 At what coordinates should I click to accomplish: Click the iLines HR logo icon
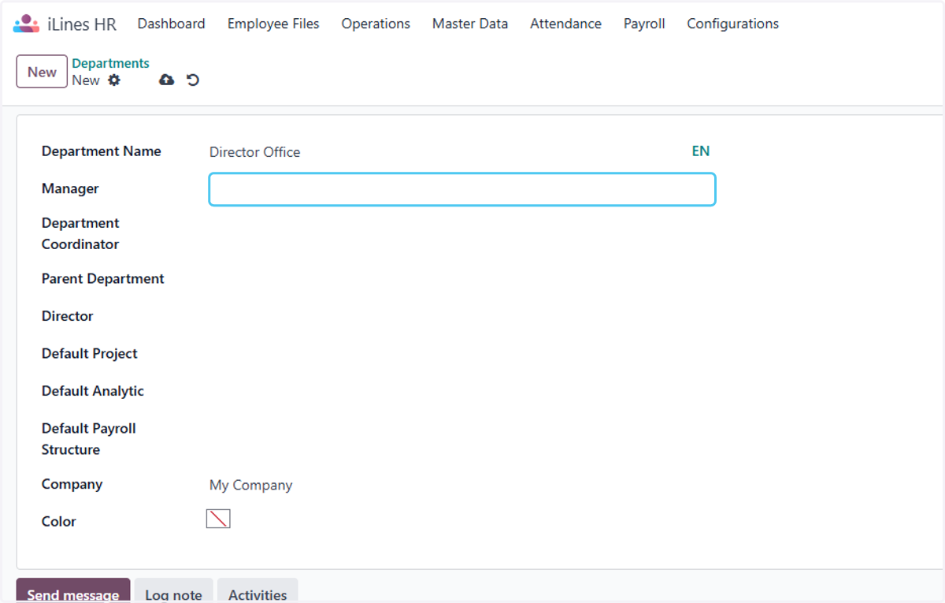[x=26, y=24]
